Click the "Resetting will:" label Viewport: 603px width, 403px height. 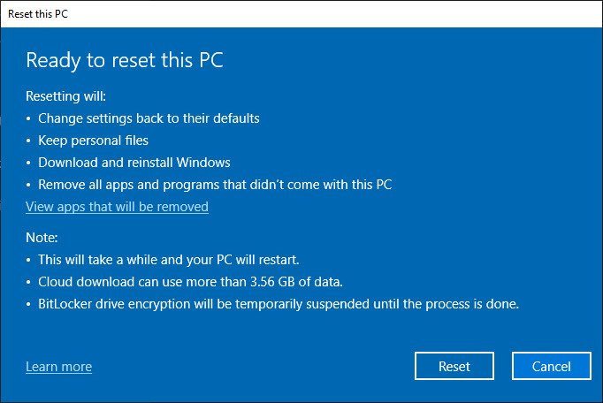pyautogui.click(x=72, y=95)
